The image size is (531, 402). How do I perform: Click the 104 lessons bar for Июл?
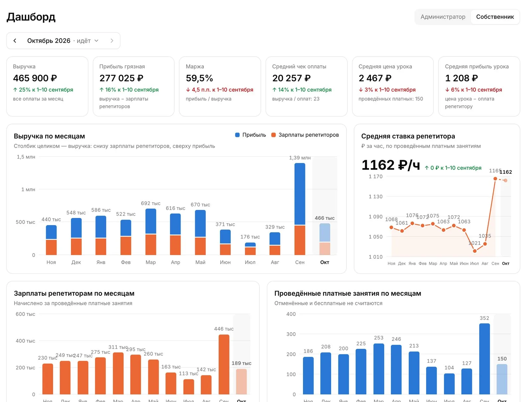(449, 384)
